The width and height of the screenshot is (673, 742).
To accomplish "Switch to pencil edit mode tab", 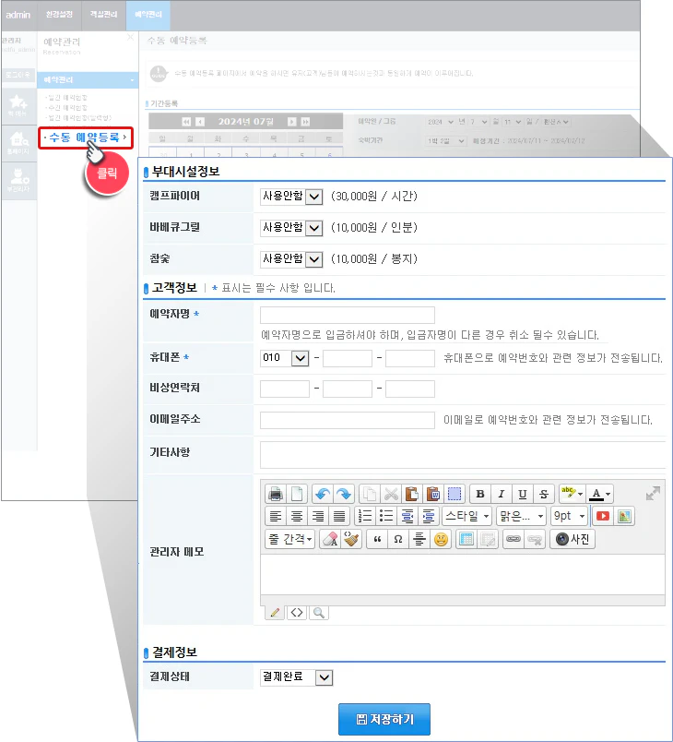I will (275, 613).
